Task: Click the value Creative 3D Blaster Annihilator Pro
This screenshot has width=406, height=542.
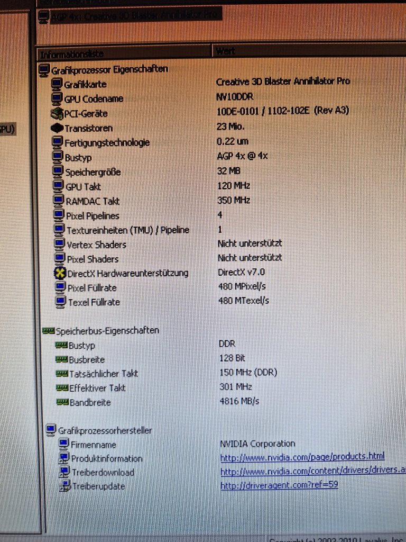Action: point(283,82)
